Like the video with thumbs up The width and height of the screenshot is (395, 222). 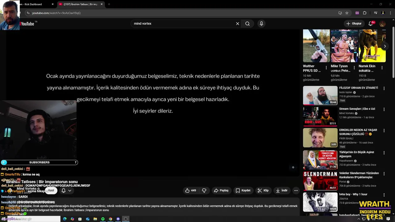[x=191, y=191]
